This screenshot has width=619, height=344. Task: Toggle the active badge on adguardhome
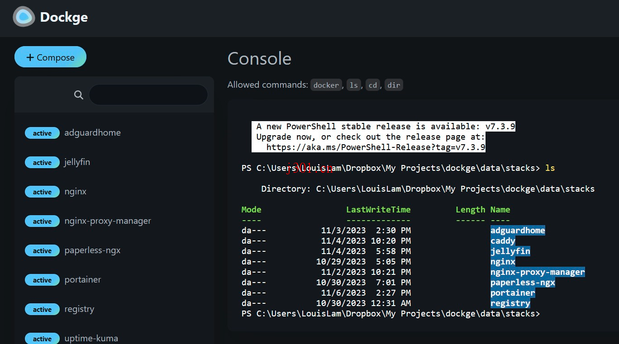point(42,133)
